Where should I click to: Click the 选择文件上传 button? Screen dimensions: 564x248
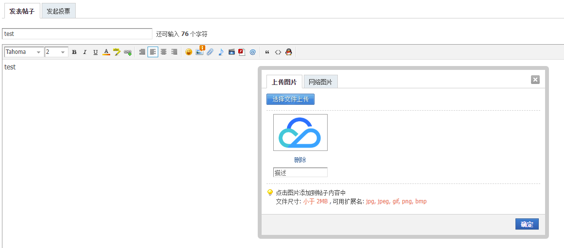coord(291,99)
